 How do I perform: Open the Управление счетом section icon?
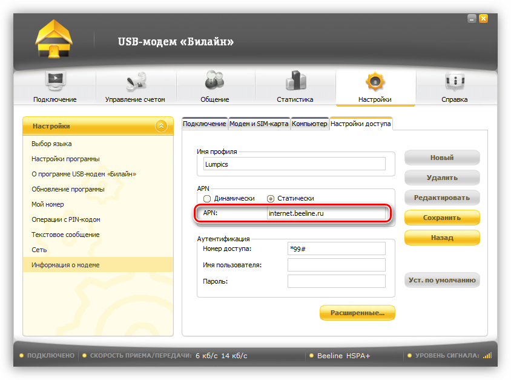[135, 81]
